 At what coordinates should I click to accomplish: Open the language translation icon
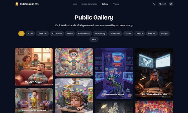154,4
